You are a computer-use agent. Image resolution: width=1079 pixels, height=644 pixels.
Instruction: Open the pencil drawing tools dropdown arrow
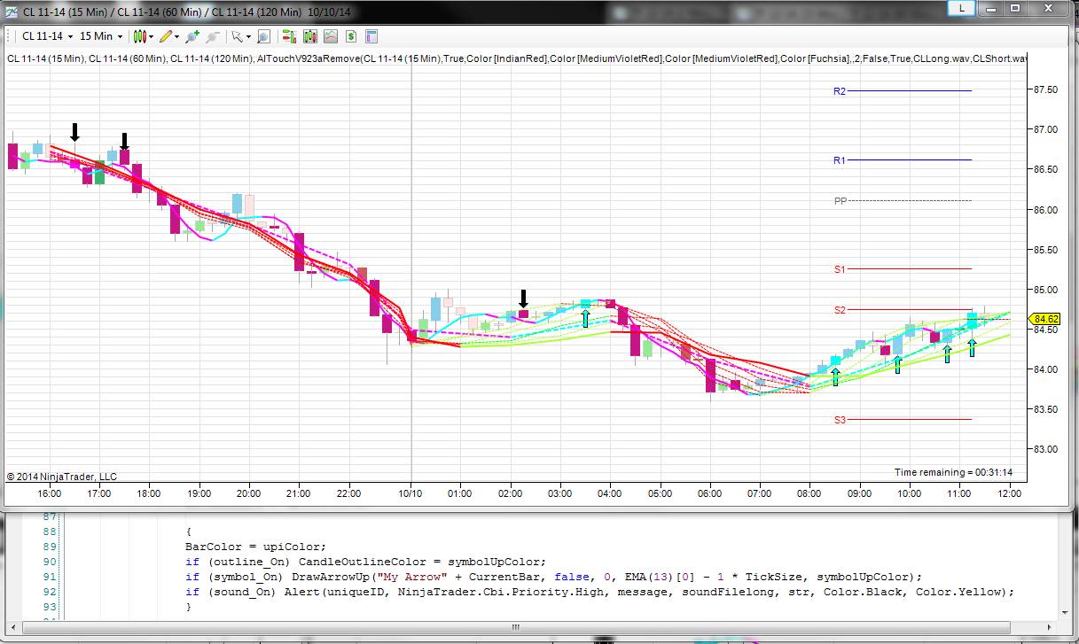click(177, 36)
